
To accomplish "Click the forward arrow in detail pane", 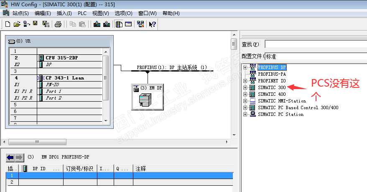I will [19, 158].
